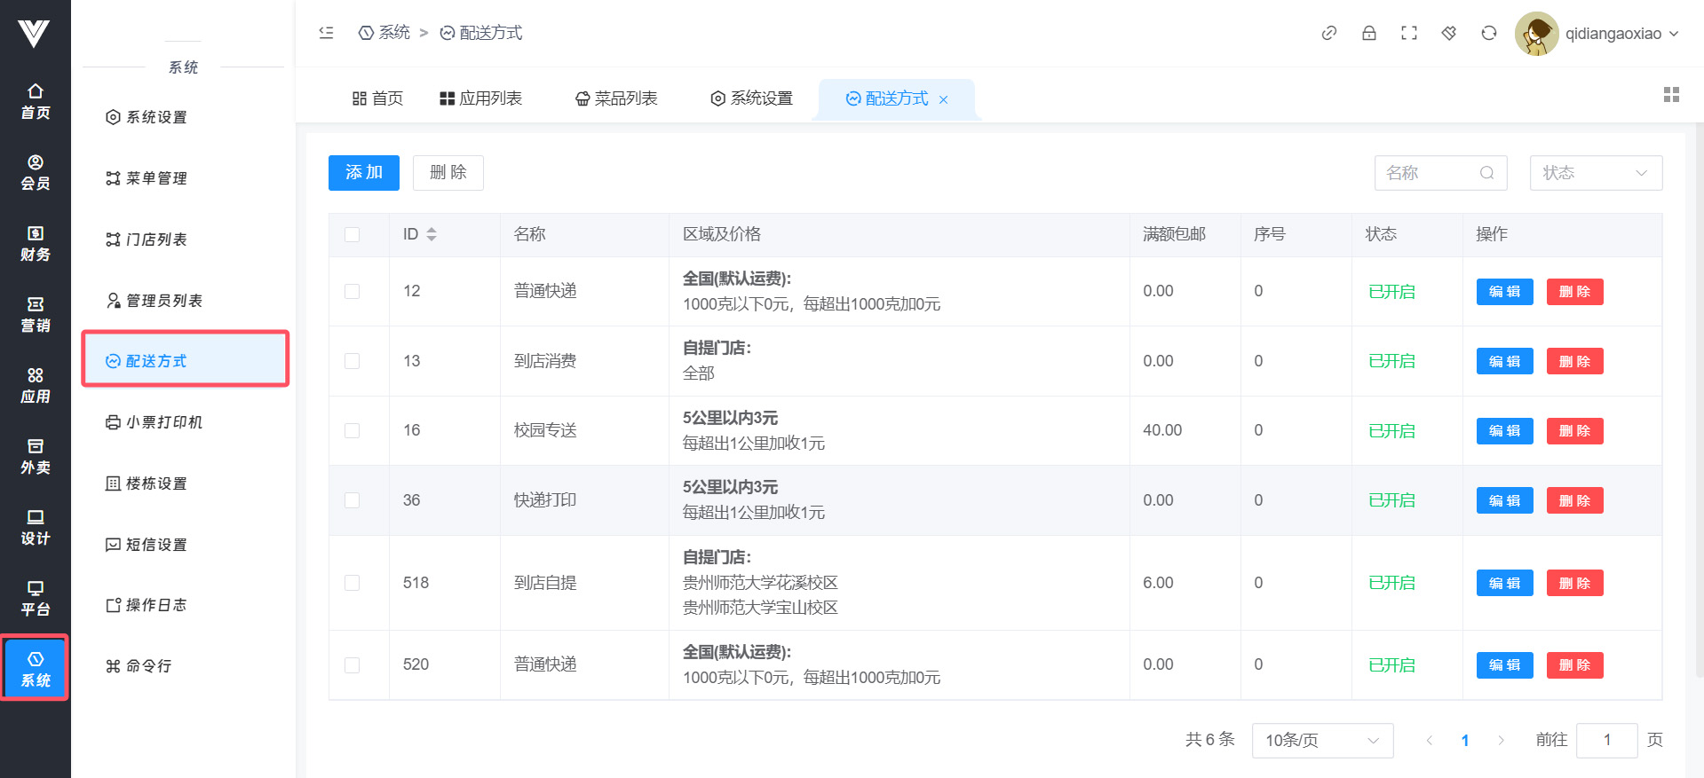
Task: Click 编辑 for the 校园专送 row
Action: pyautogui.click(x=1503, y=431)
